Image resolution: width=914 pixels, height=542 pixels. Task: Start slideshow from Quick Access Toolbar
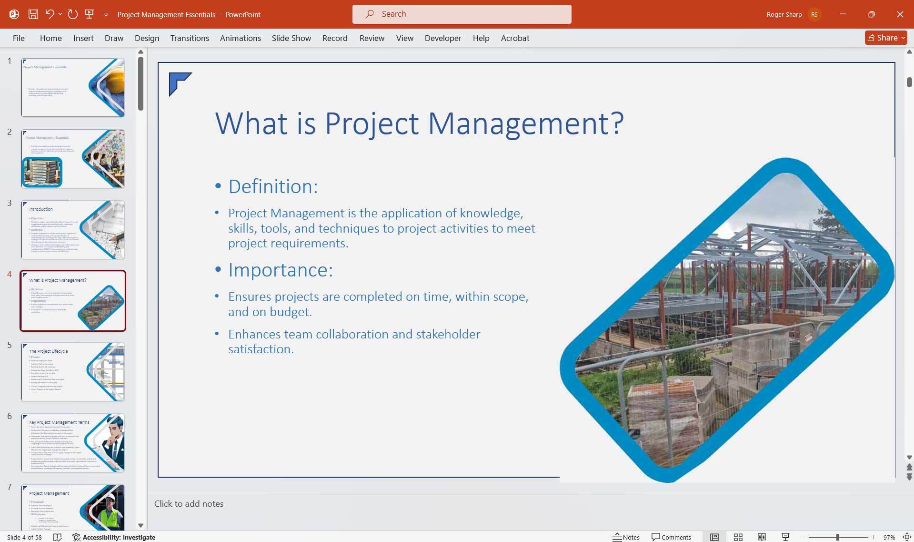(x=89, y=14)
